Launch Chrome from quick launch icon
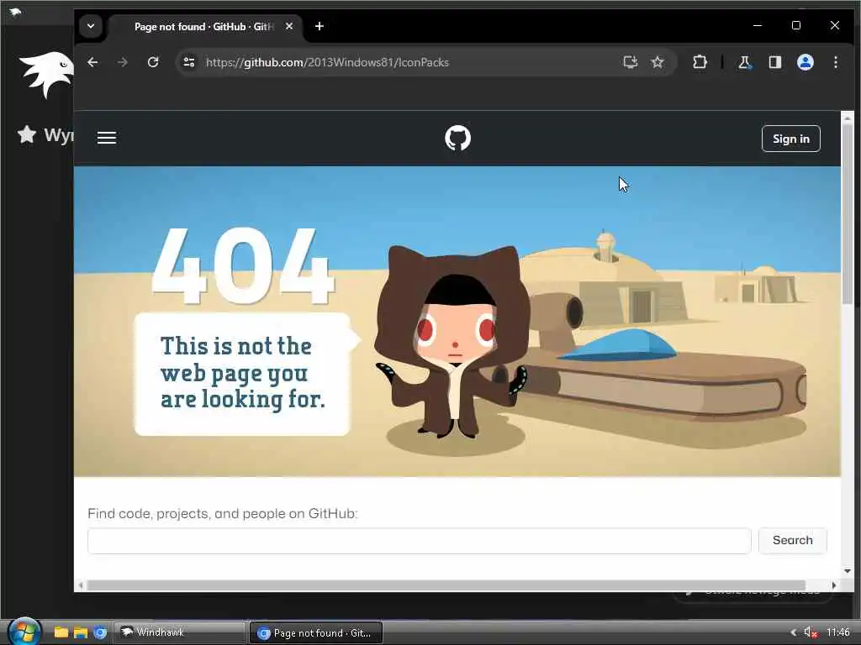 (x=100, y=632)
